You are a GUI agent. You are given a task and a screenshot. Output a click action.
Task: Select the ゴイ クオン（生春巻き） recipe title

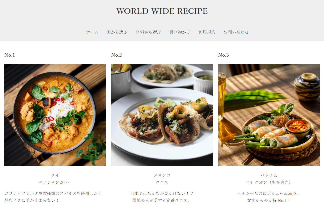[269, 182]
